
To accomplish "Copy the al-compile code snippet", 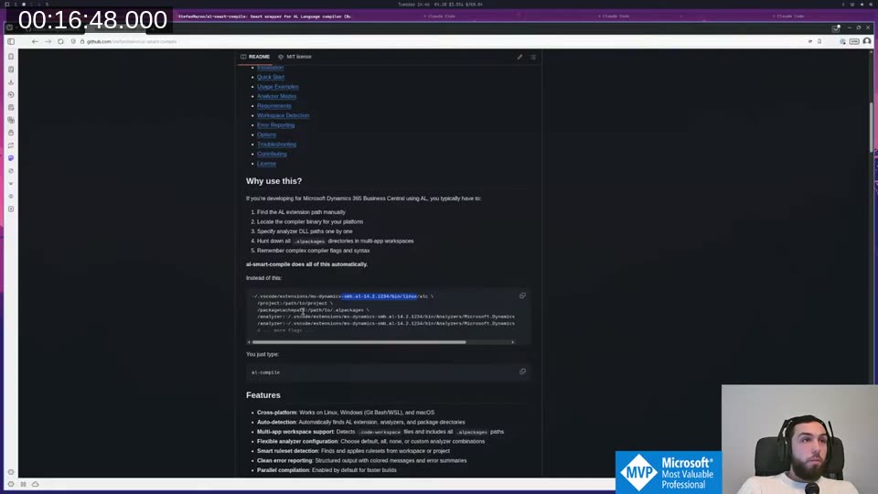I will point(522,371).
